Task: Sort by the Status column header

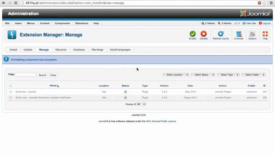Action: 125,86
